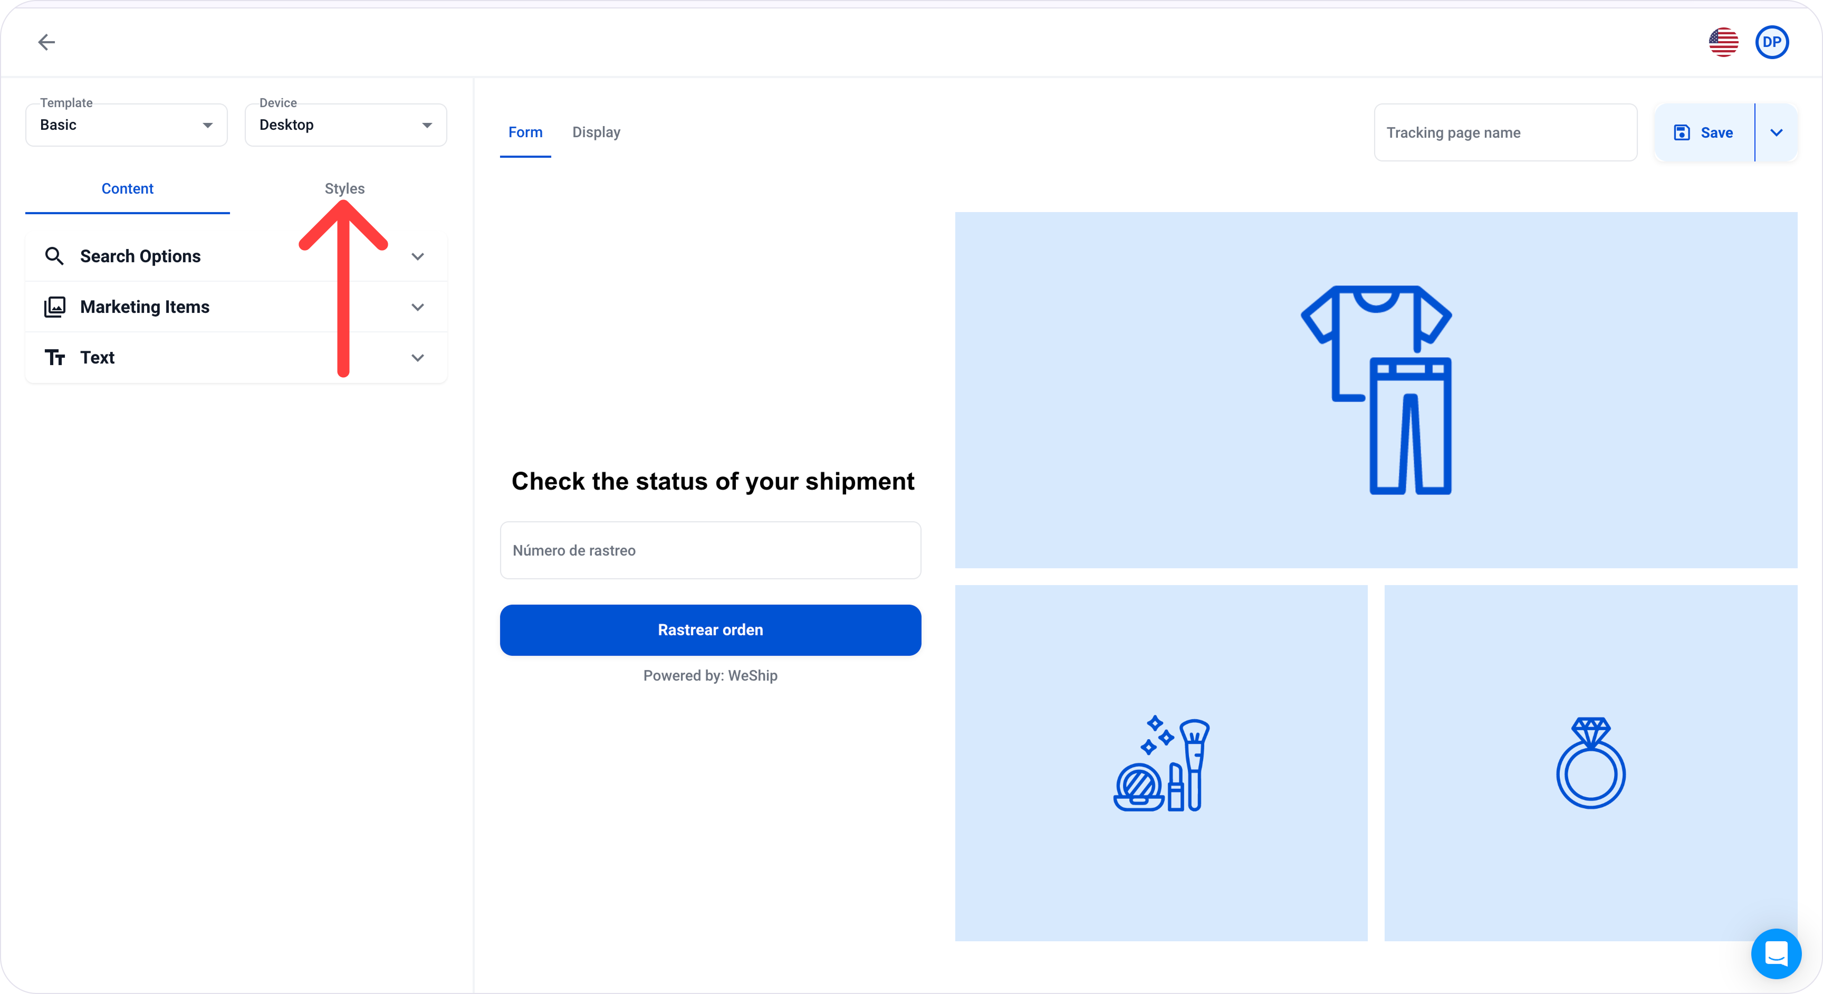Go back with the left arrow icon

pos(47,42)
